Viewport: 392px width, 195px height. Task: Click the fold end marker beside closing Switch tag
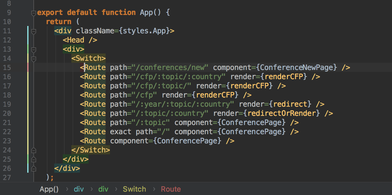[33, 150]
